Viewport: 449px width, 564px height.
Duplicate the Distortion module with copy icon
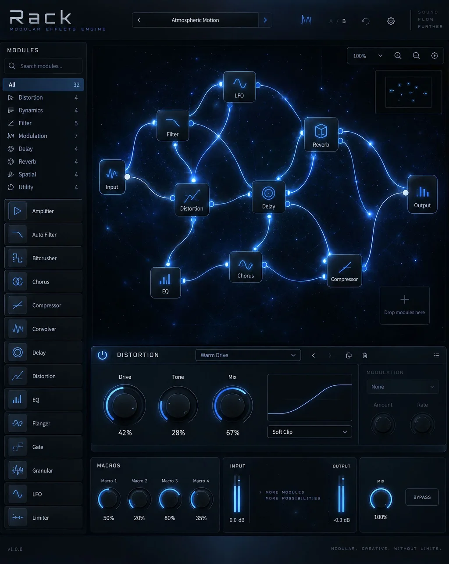[349, 356]
